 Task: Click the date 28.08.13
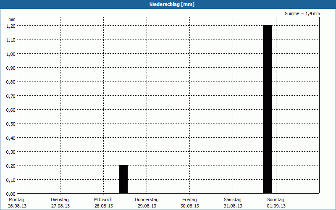click(103, 206)
